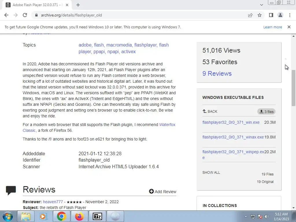Open the flashplayer topic link

[145, 45]
